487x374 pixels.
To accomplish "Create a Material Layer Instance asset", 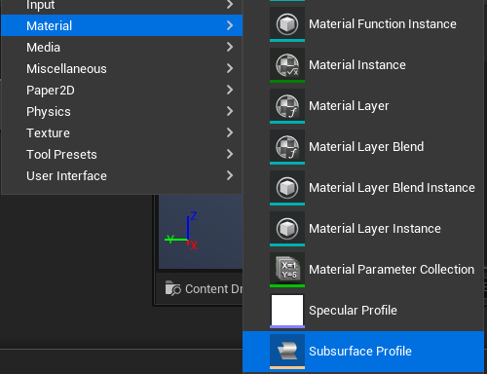I will pos(363,229).
